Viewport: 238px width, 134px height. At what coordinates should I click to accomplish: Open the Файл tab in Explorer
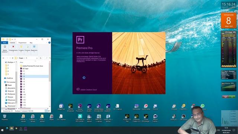click(x=4, y=43)
